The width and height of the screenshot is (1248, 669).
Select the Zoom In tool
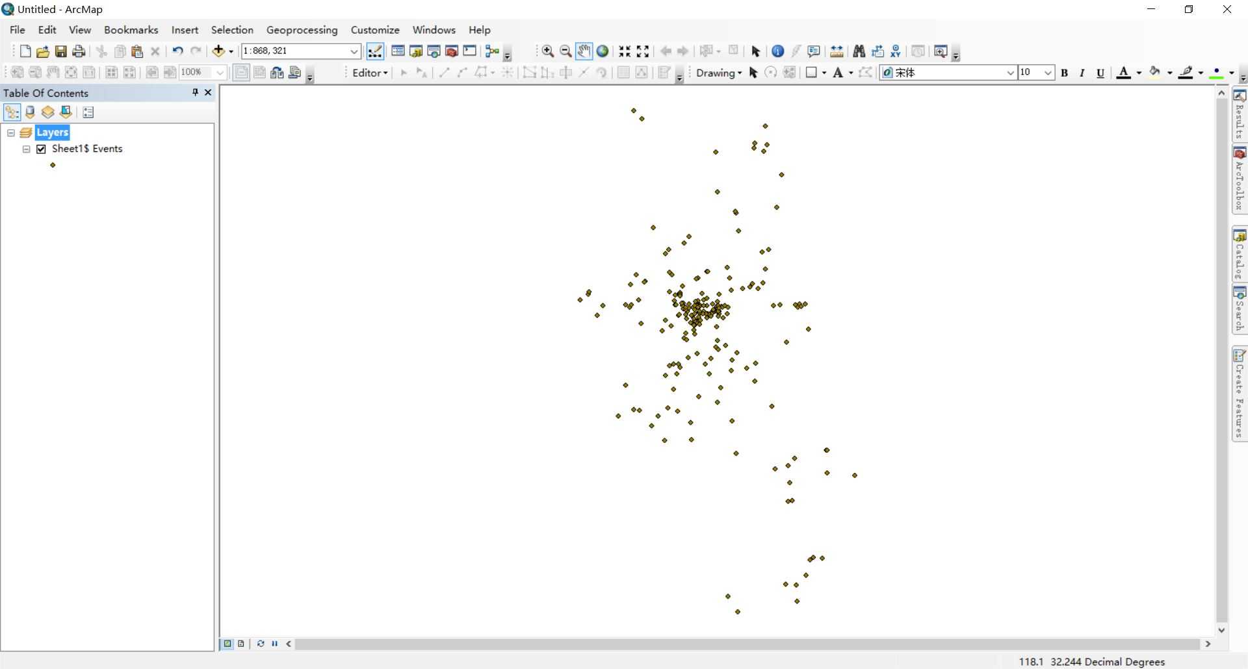pyautogui.click(x=548, y=51)
